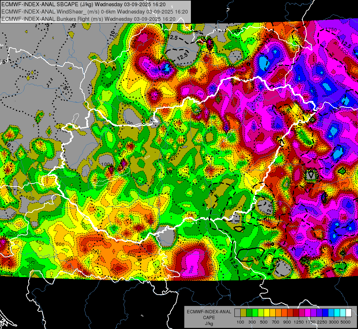Image resolution: width=358 pixels, height=329 pixels.
Task: Click the Bunkers Right (m/s) title line
Action: (88, 19)
